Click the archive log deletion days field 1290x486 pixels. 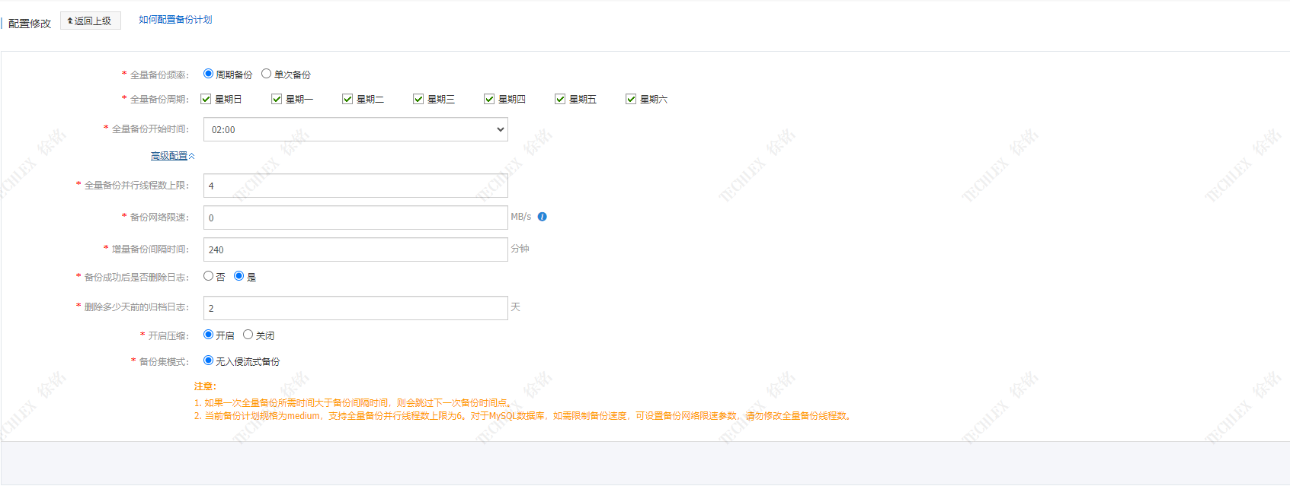click(355, 308)
